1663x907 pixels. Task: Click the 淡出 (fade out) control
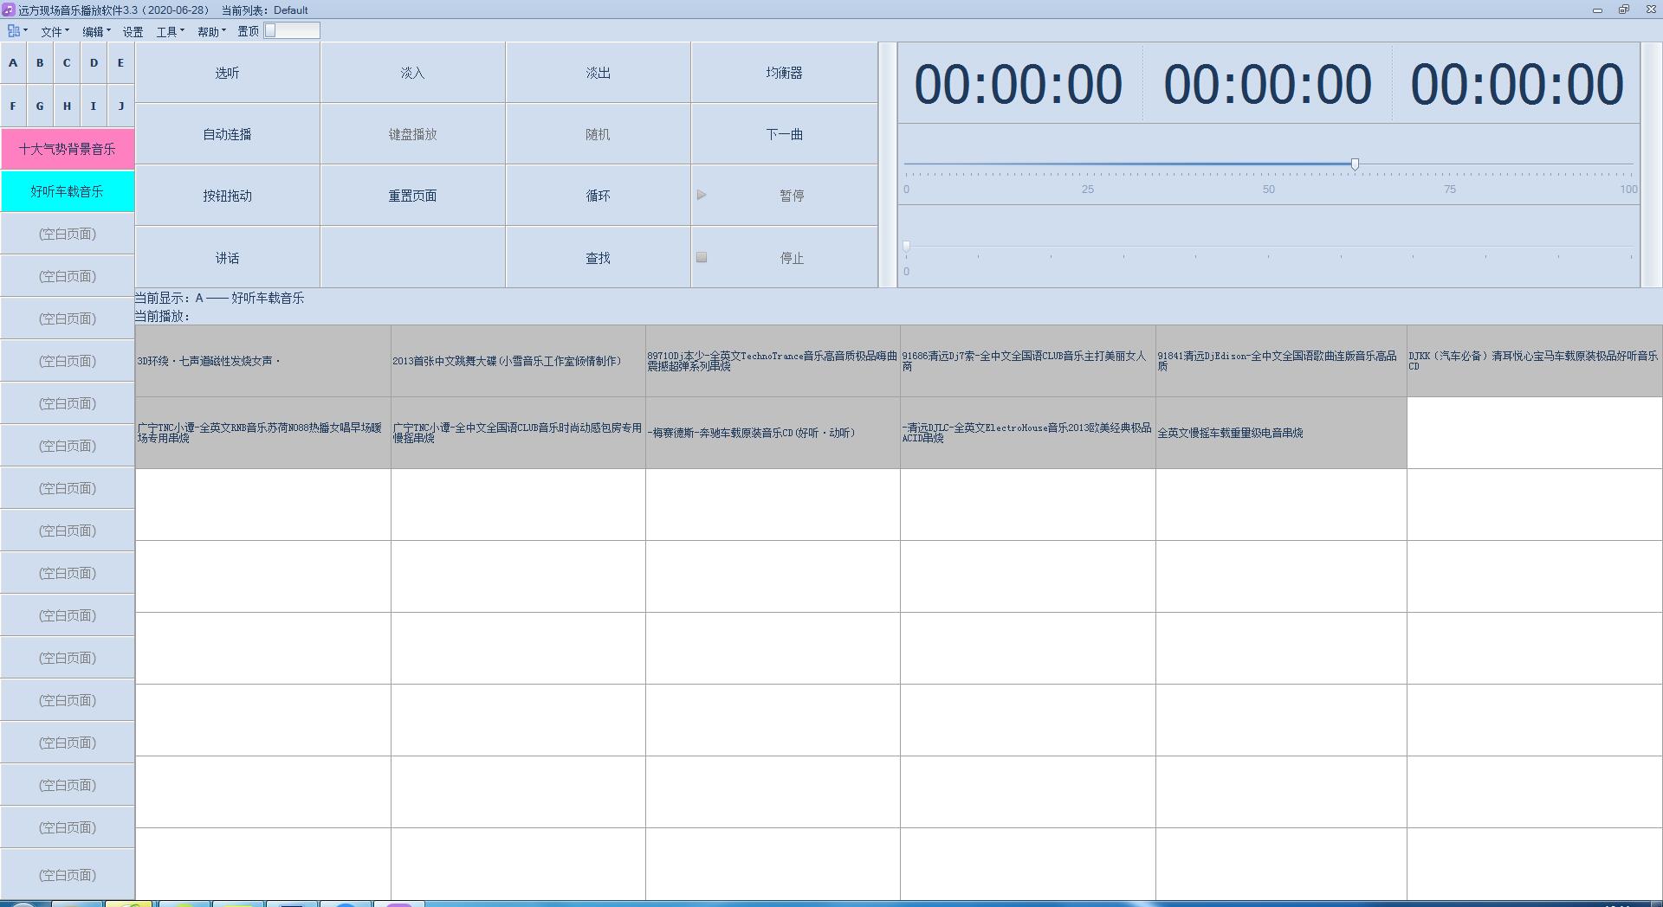tap(598, 73)
